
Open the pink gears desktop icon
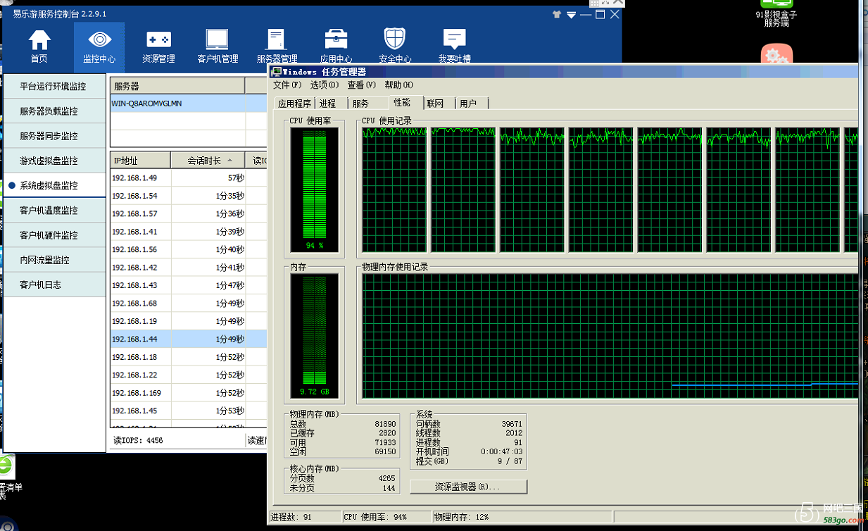coord(776,55)
